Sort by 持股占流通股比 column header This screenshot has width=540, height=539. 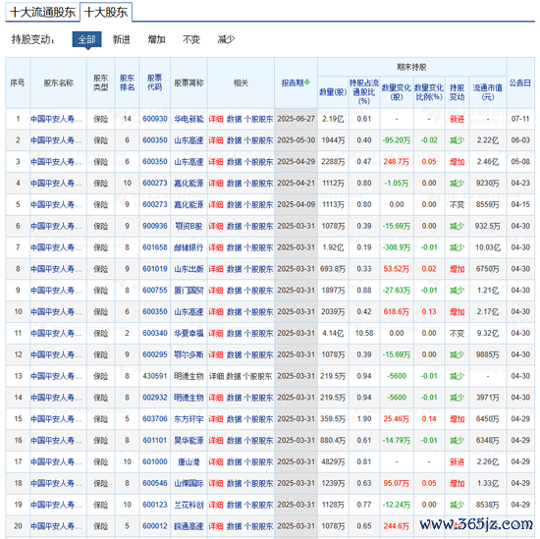click(x=364, y=92)
